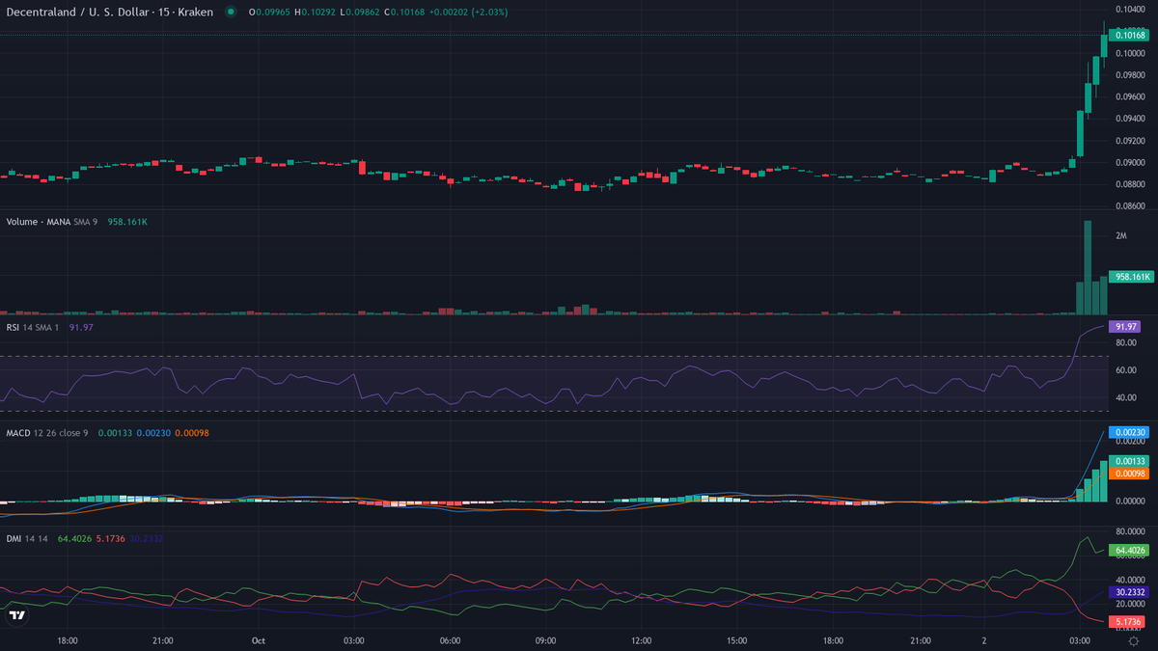1158x651 pixels.
Task: Click the Oct date on time axis
Action: 258,640
